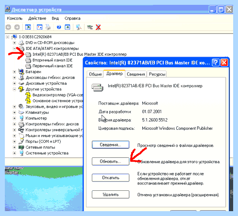Open the Действие menu
Screen dimensions: 238x216
click(x=37, y=18)
